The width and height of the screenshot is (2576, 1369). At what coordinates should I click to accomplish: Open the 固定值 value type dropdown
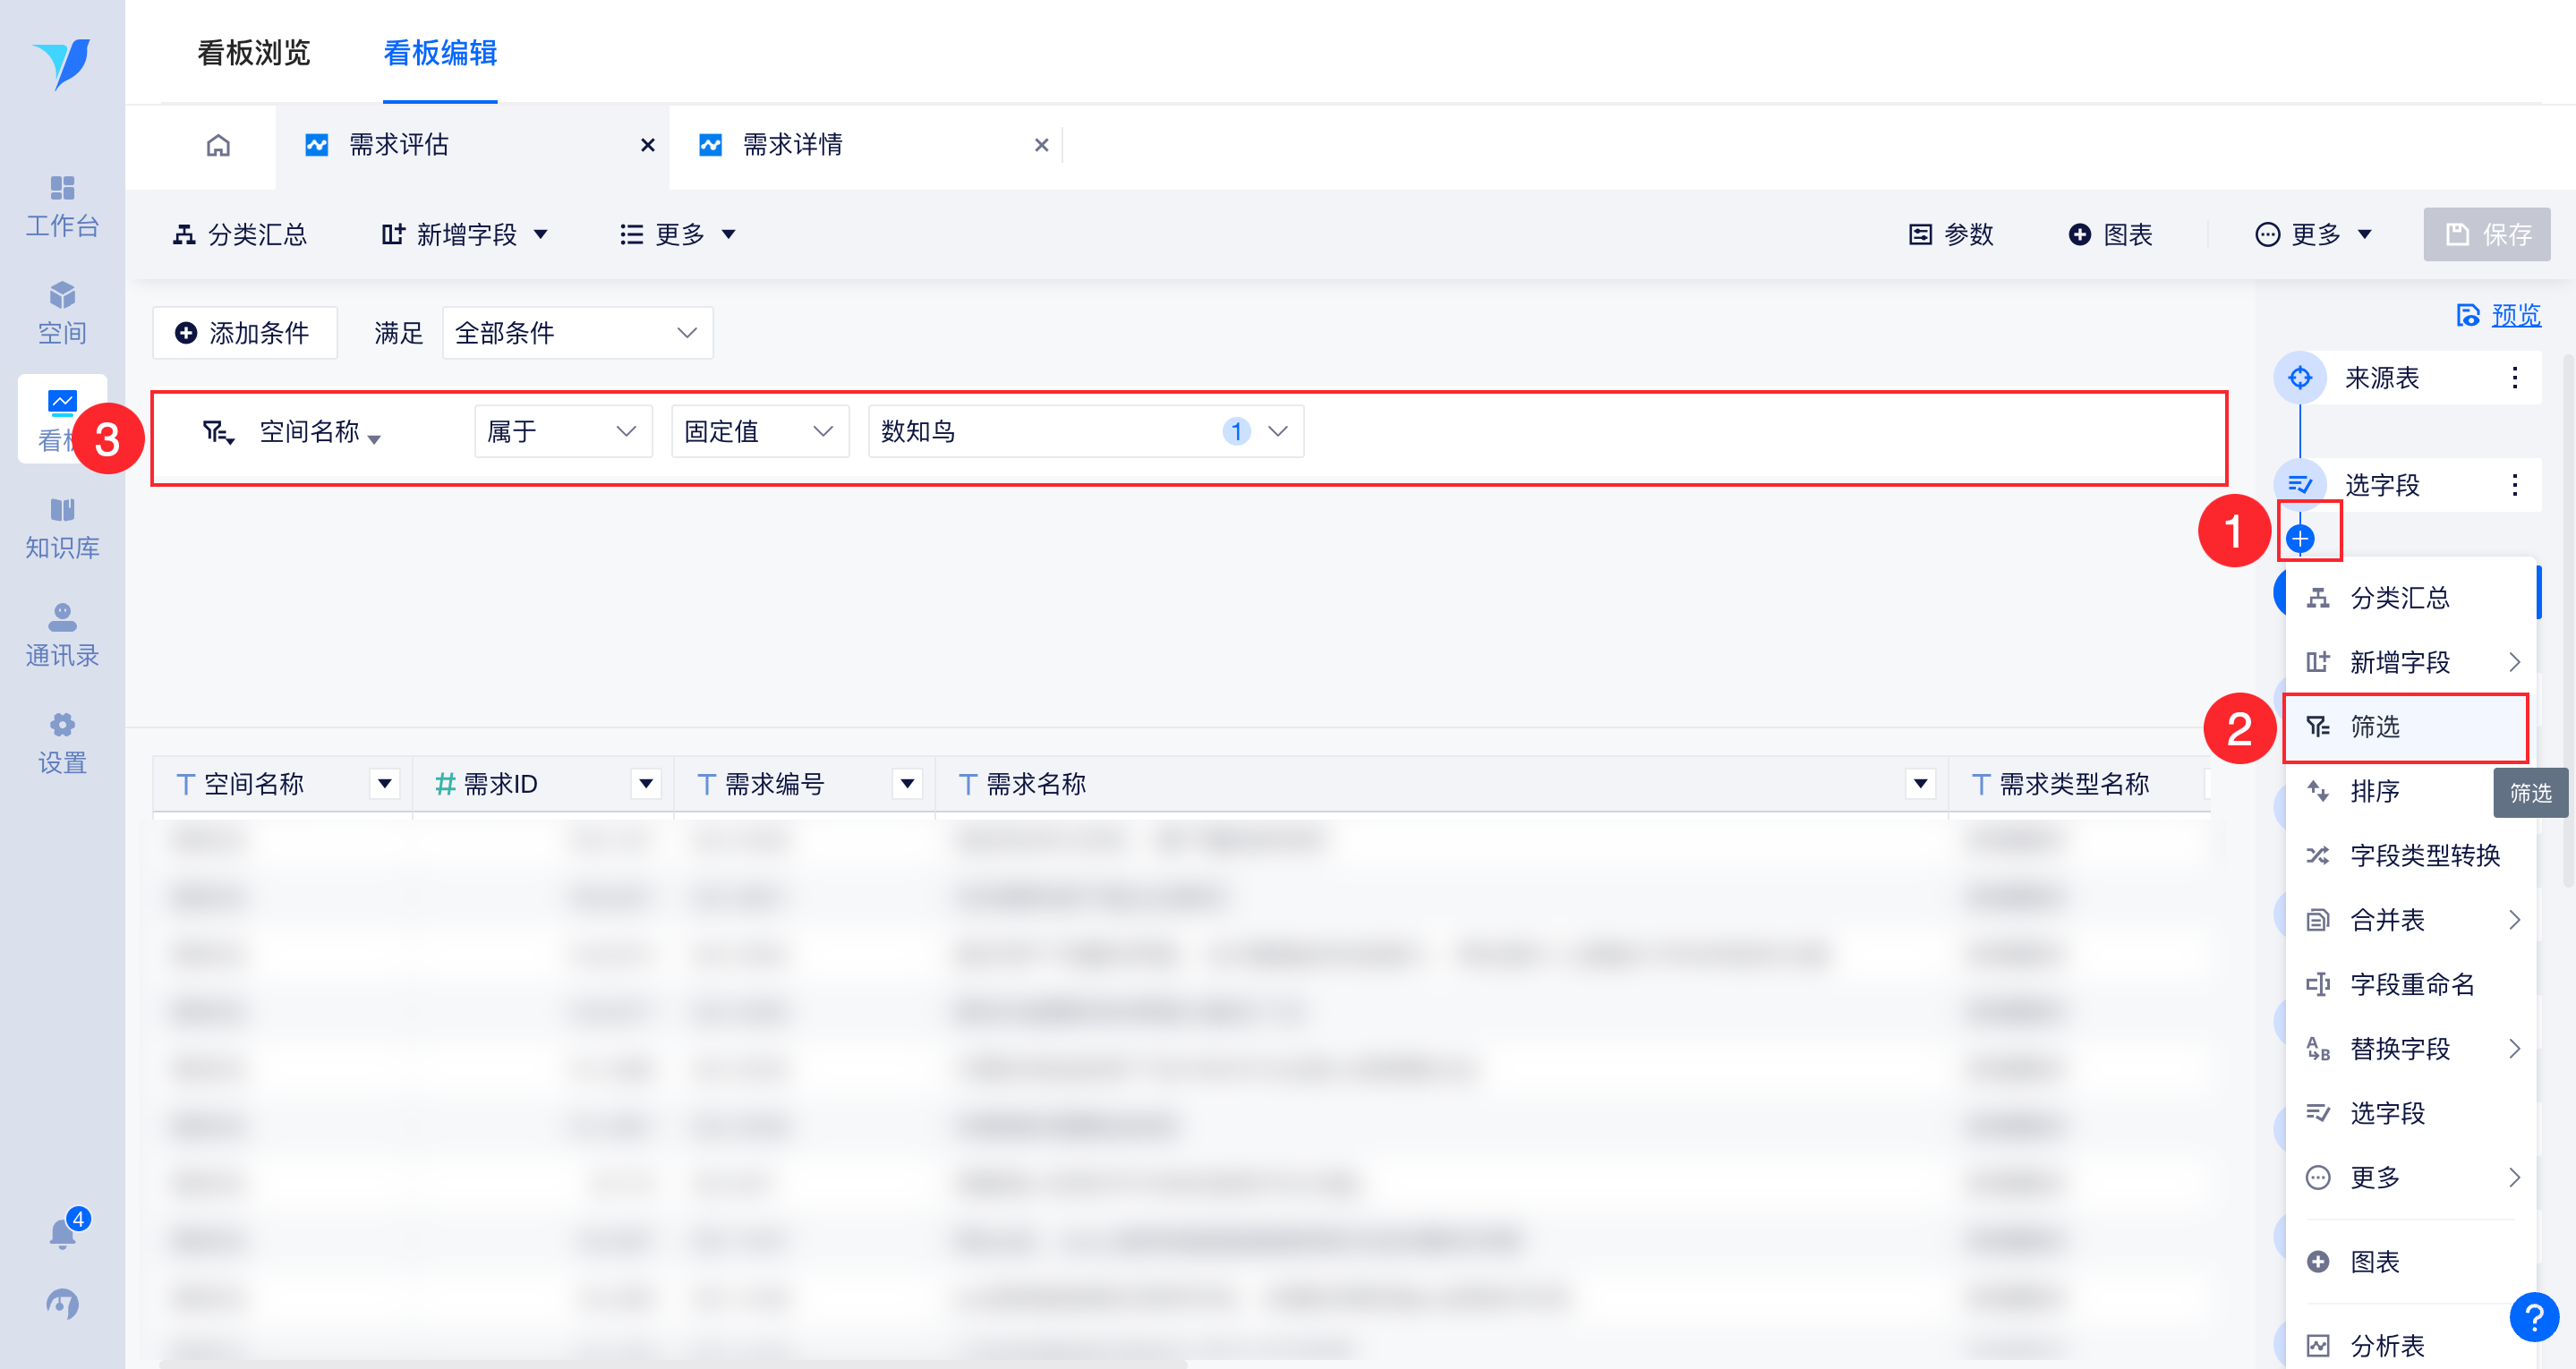(759, 432)
